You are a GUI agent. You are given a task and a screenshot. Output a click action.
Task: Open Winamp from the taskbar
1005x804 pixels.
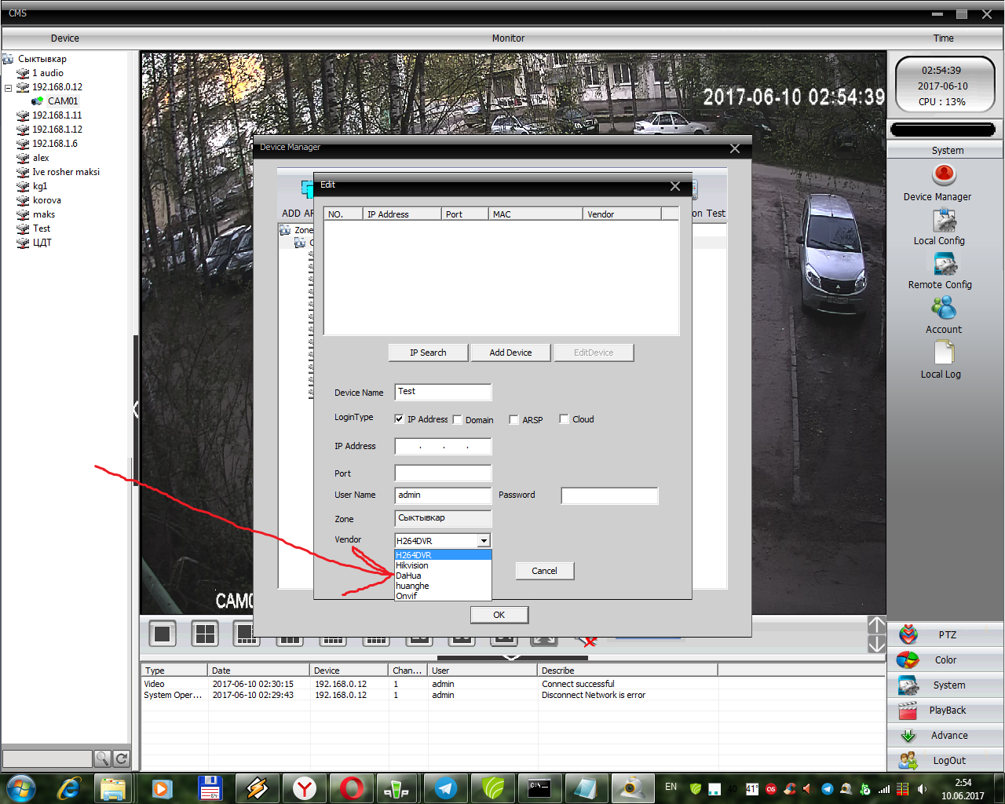[x=258, y=788]
